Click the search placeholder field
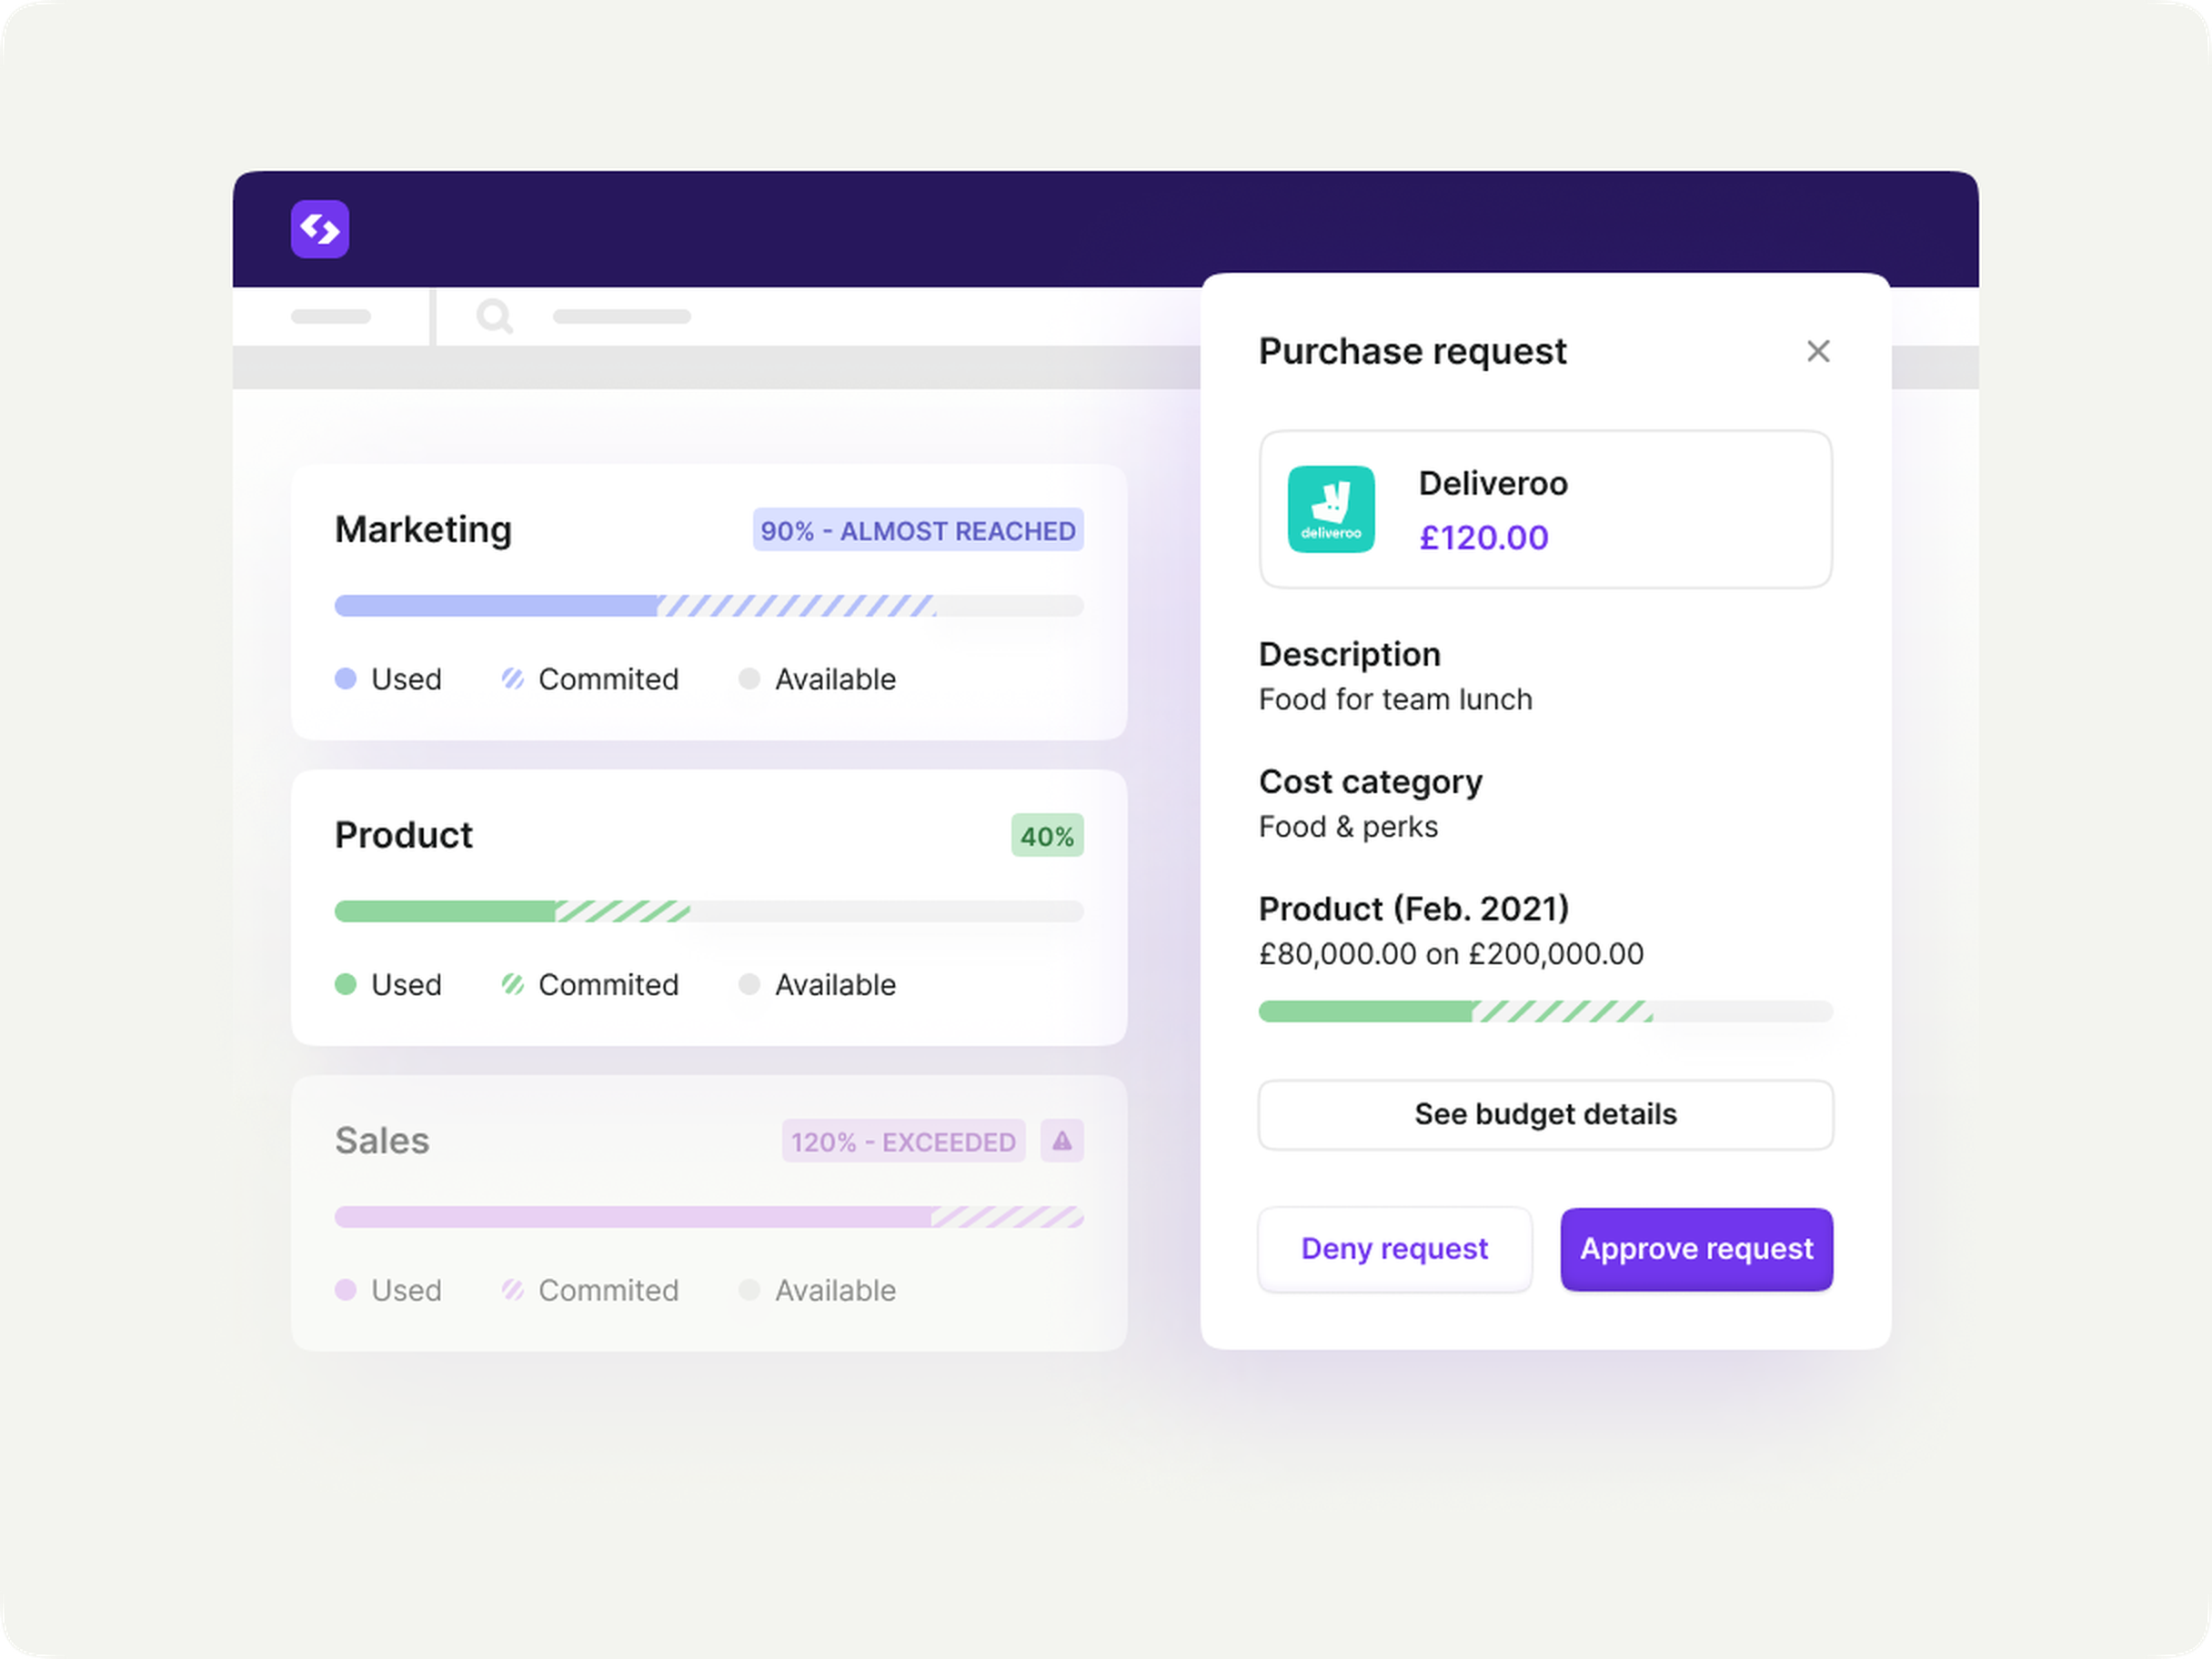The height and width of the screenshot is (1659, 2212). click(x=622, y=317)
